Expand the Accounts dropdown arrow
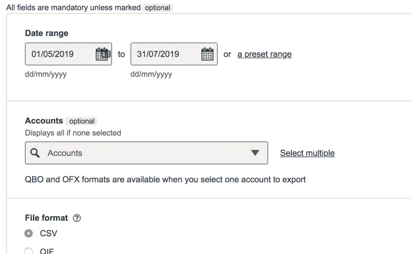The image size is (411, 254). pyautogui.click(x=255, y=153)
